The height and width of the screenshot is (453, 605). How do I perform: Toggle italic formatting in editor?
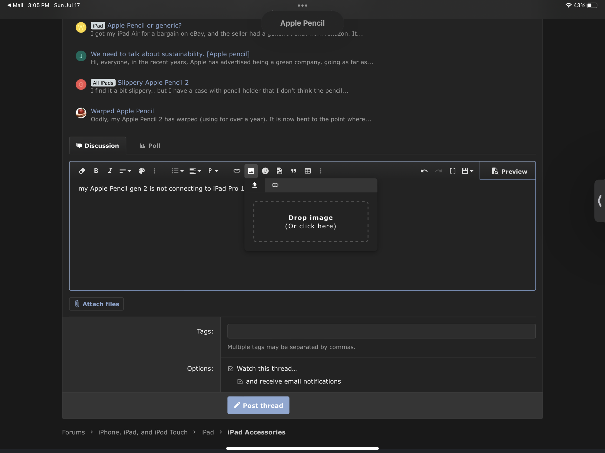110,171
